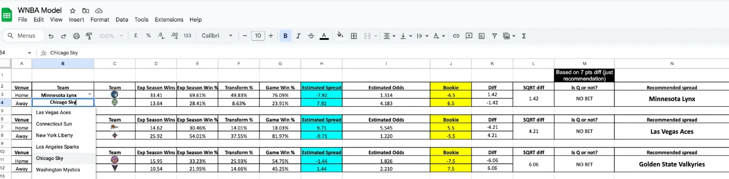Image resolution: width=729 pixels, height=179 pixels.
Task: Click the move to folder icon
Action: [x=85, y=10]
